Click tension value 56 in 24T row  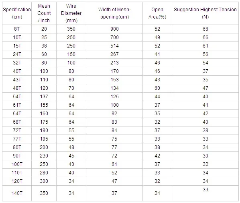(x=205, y=54)
